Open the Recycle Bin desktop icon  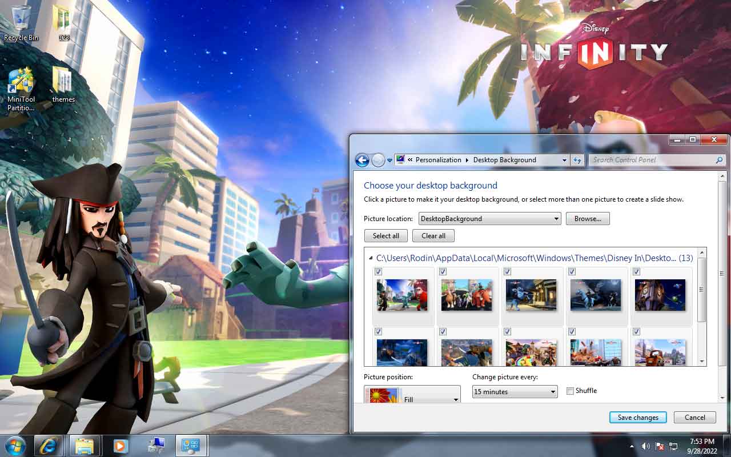21,23
